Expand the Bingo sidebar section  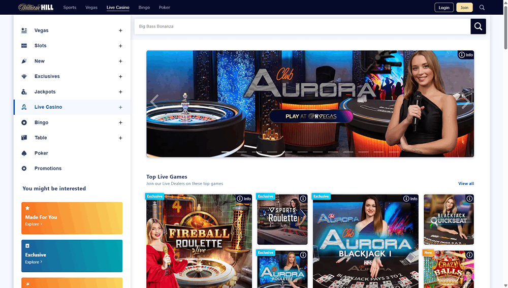(120, 123)
